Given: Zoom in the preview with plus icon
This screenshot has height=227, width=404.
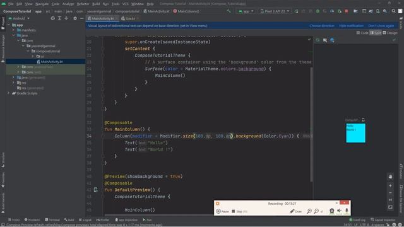Looking at the screenshot, I should (390, 185).
